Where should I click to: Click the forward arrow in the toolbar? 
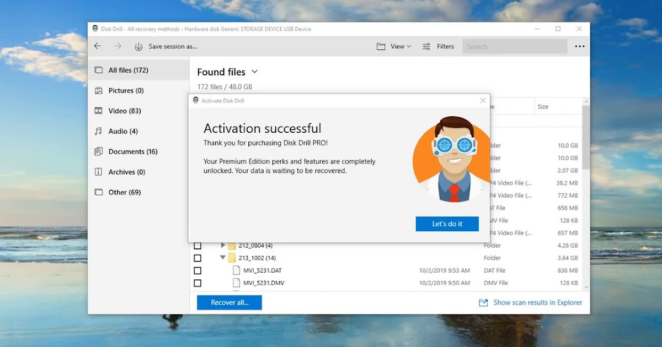pyautogui.click(x=118, y=46)
